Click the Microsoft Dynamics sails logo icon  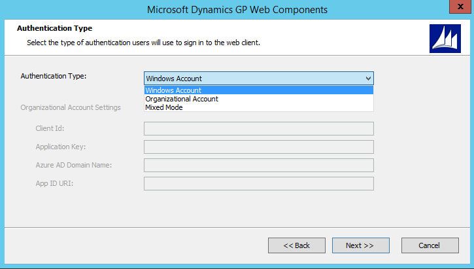pos(445,39)
